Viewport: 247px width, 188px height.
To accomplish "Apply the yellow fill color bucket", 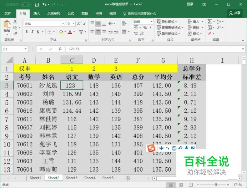I will point(61,32).
